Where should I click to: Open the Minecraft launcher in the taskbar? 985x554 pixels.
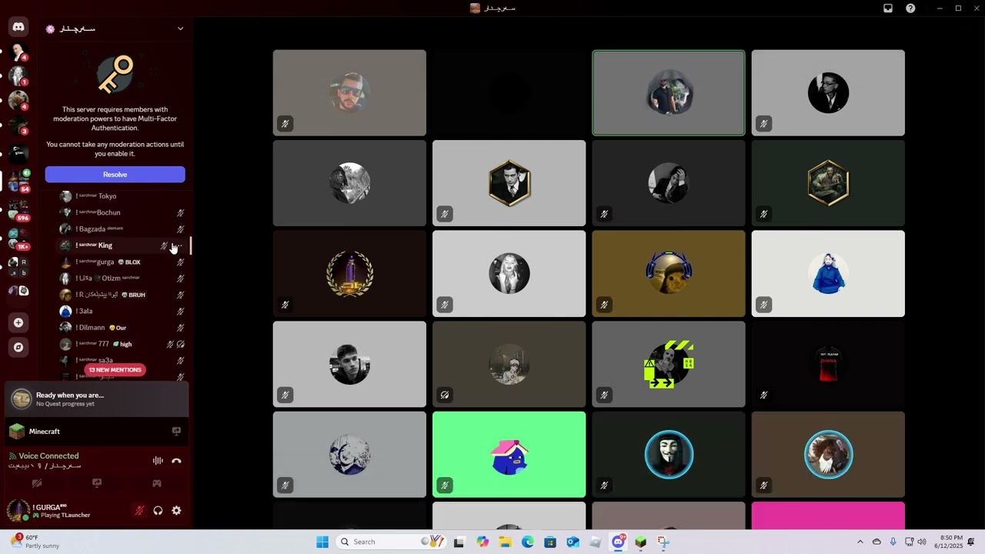[640, 542]
